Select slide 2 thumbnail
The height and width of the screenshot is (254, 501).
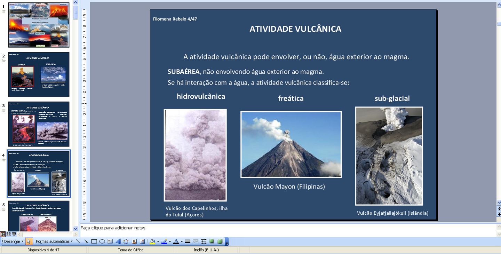click(39, 74)
